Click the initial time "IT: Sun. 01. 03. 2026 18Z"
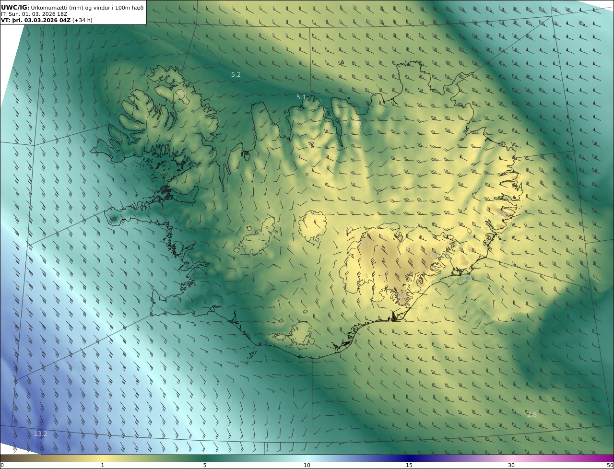Viewport: 614px width, 469px height. coord(35,14)
